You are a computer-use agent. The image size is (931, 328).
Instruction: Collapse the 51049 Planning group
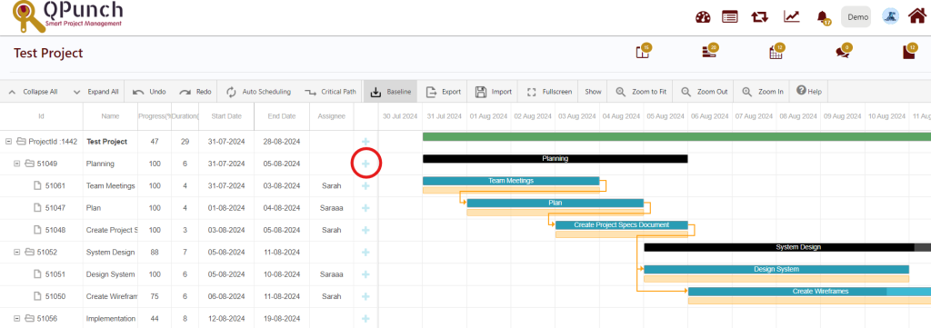[x=17, y=164]
